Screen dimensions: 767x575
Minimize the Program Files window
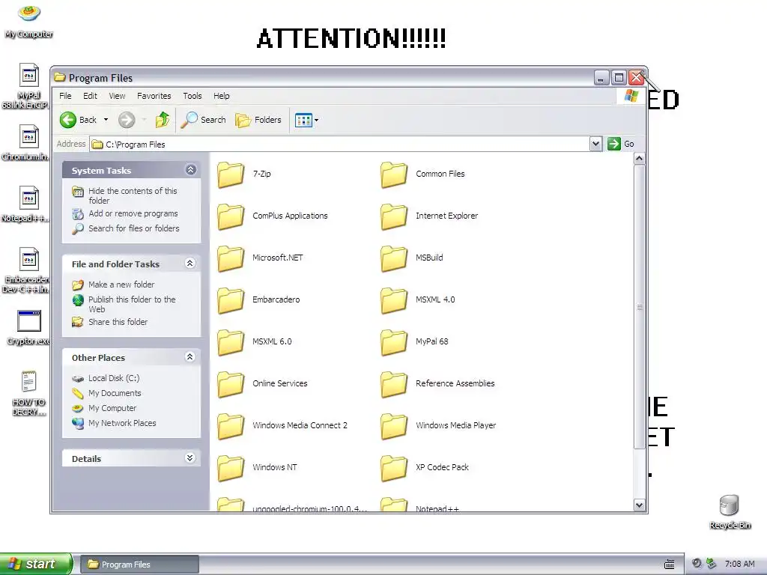(601, 78)
